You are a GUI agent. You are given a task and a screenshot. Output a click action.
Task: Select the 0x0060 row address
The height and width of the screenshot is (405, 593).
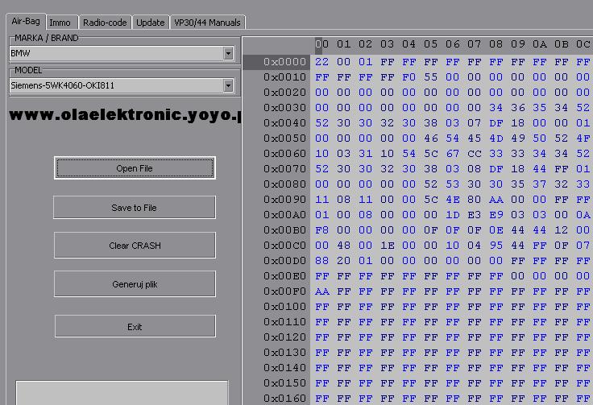pyautogui.click(x=284, y=154)
